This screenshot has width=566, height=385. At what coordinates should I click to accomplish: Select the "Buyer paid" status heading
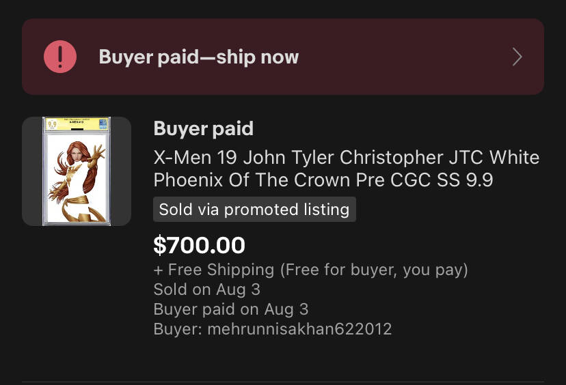pyautogui.click(x=204, y=129)
